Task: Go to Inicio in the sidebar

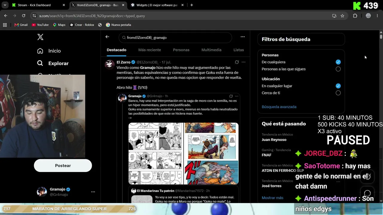Action: click(x=49, y=51)
